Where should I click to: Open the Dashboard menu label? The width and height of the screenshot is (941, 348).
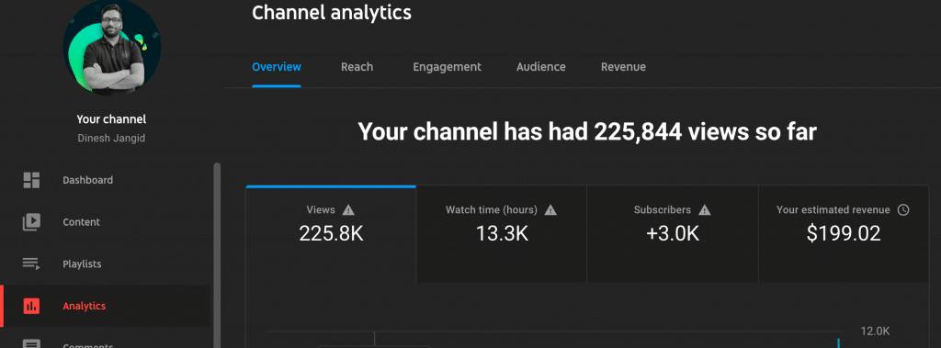click(87, 180)
